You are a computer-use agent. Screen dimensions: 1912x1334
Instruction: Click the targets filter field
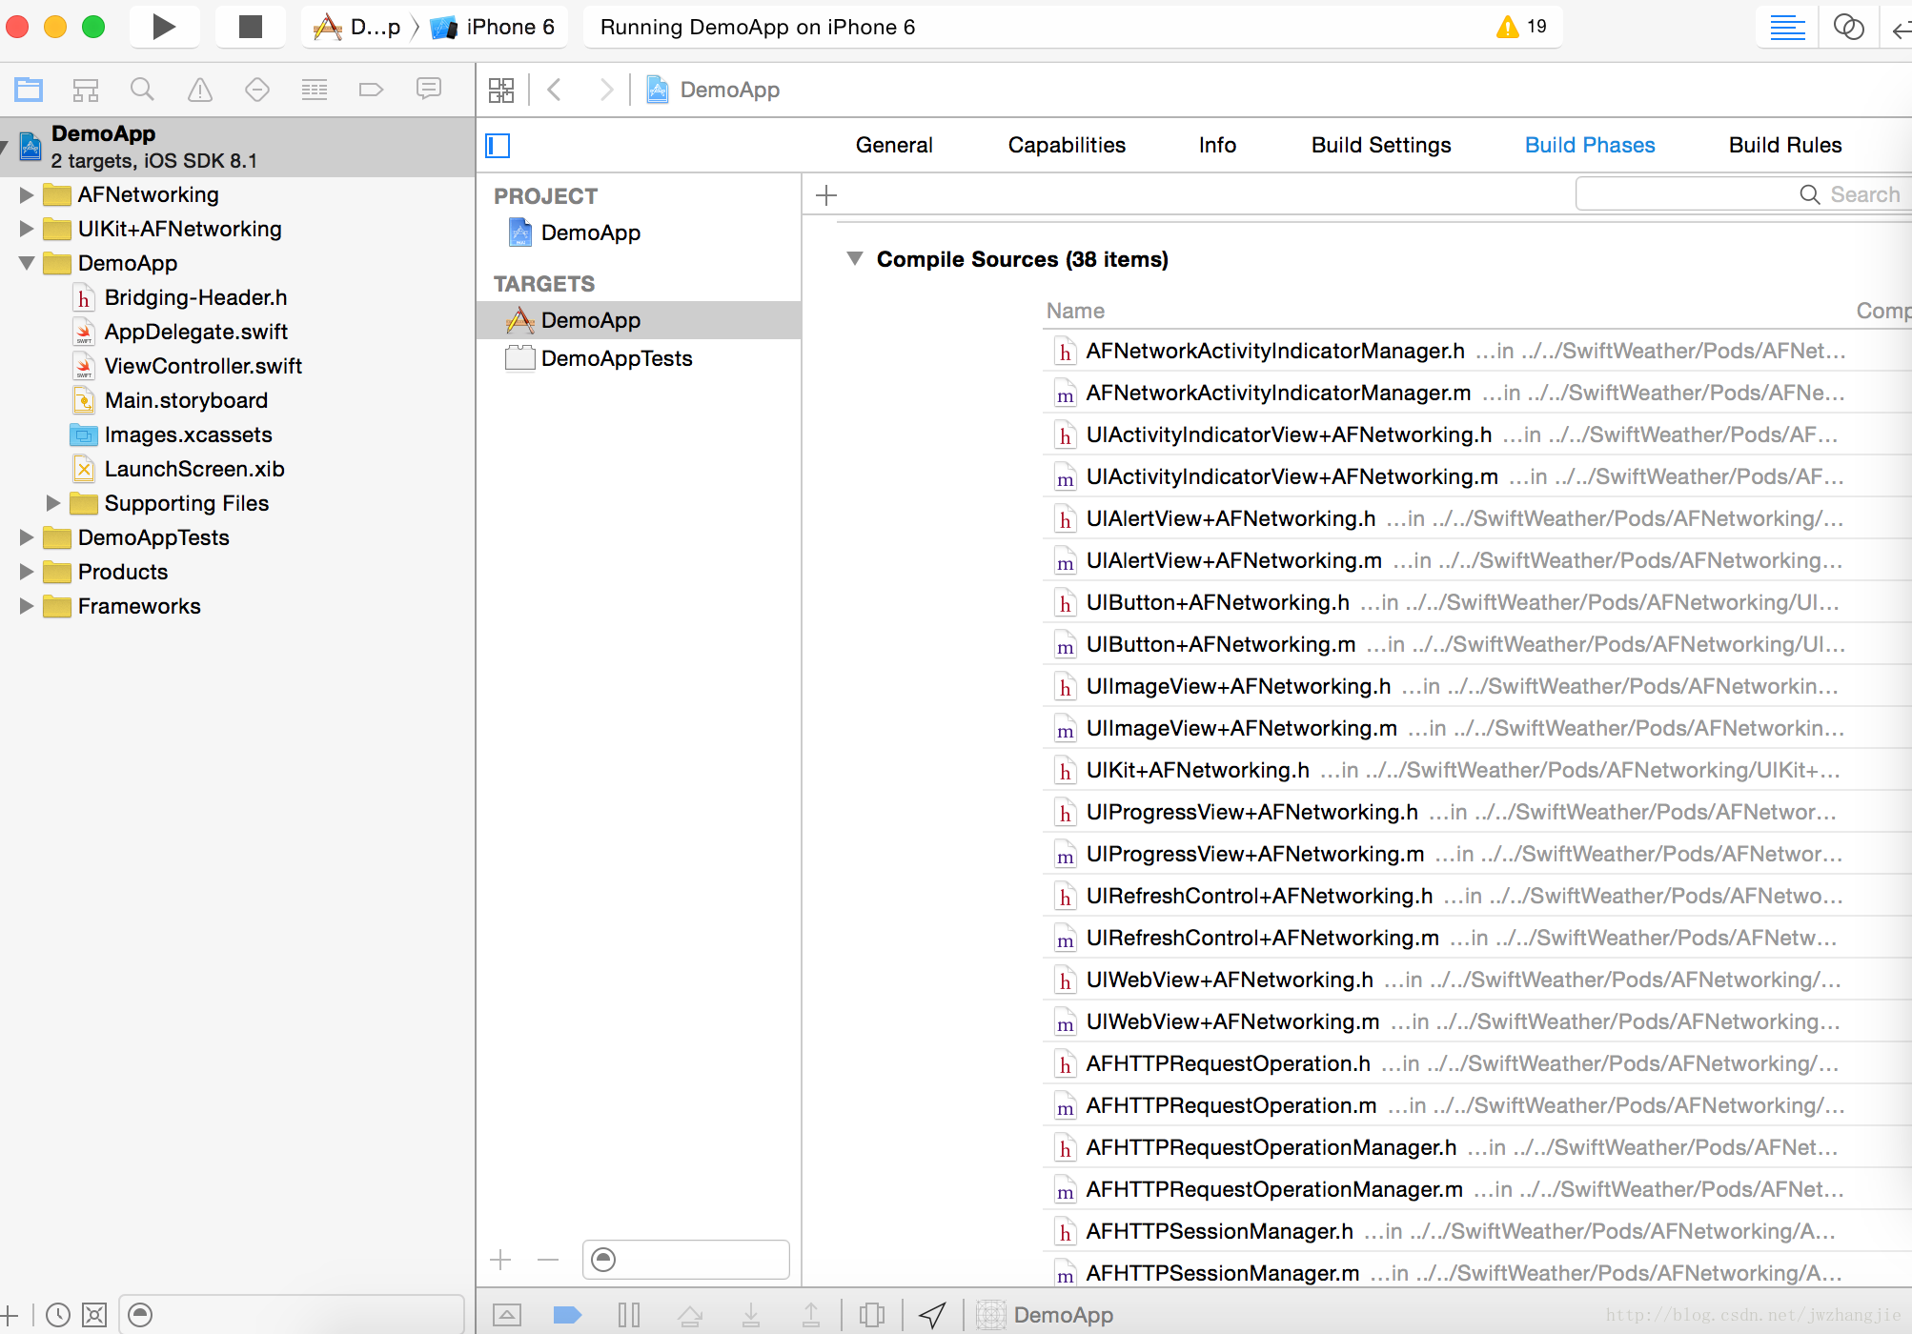pyautogui.click(x=686, y=1260)
